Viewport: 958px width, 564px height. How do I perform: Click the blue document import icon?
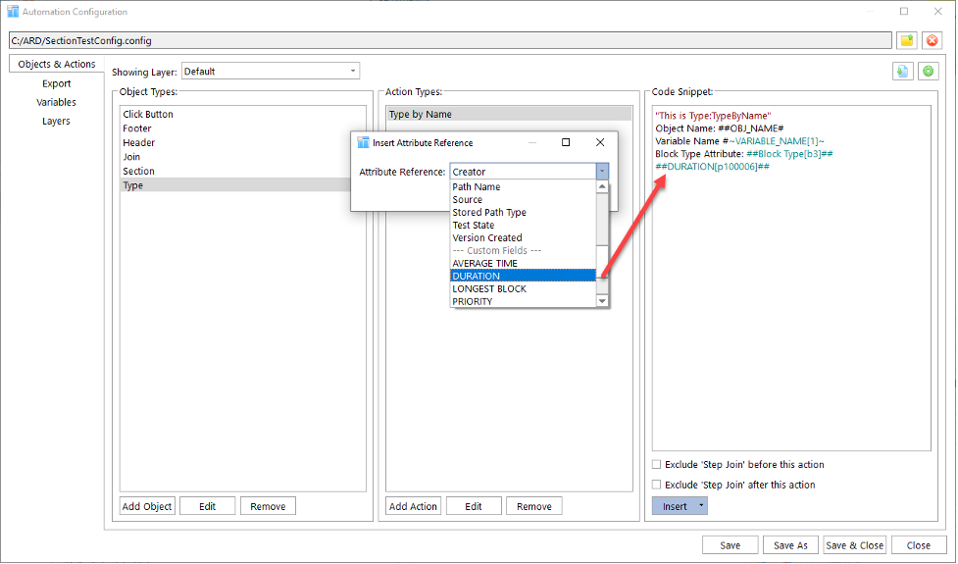(902, 72)
